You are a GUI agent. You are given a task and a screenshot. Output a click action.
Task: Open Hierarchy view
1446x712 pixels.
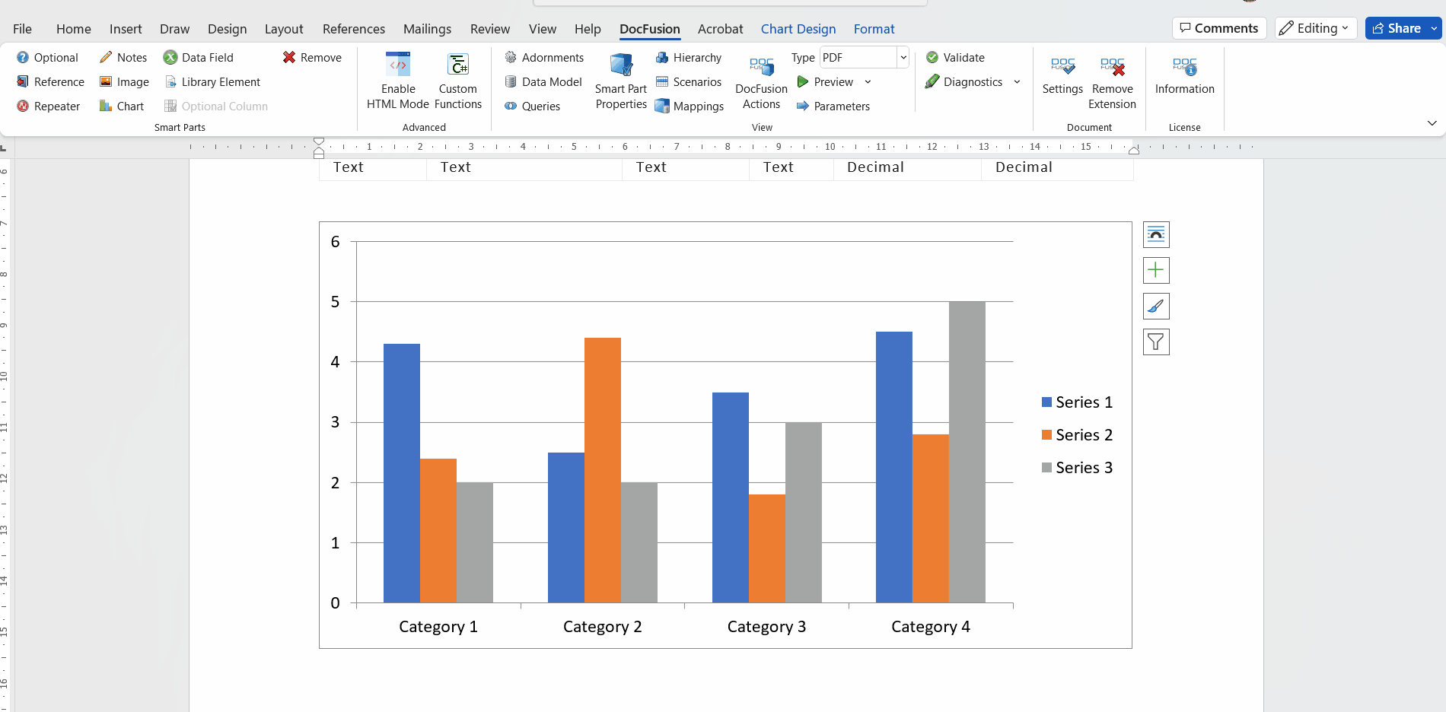688,58
